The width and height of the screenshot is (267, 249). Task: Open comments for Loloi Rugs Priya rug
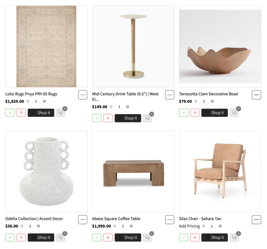pyautogui.click(x=60, y=113)
